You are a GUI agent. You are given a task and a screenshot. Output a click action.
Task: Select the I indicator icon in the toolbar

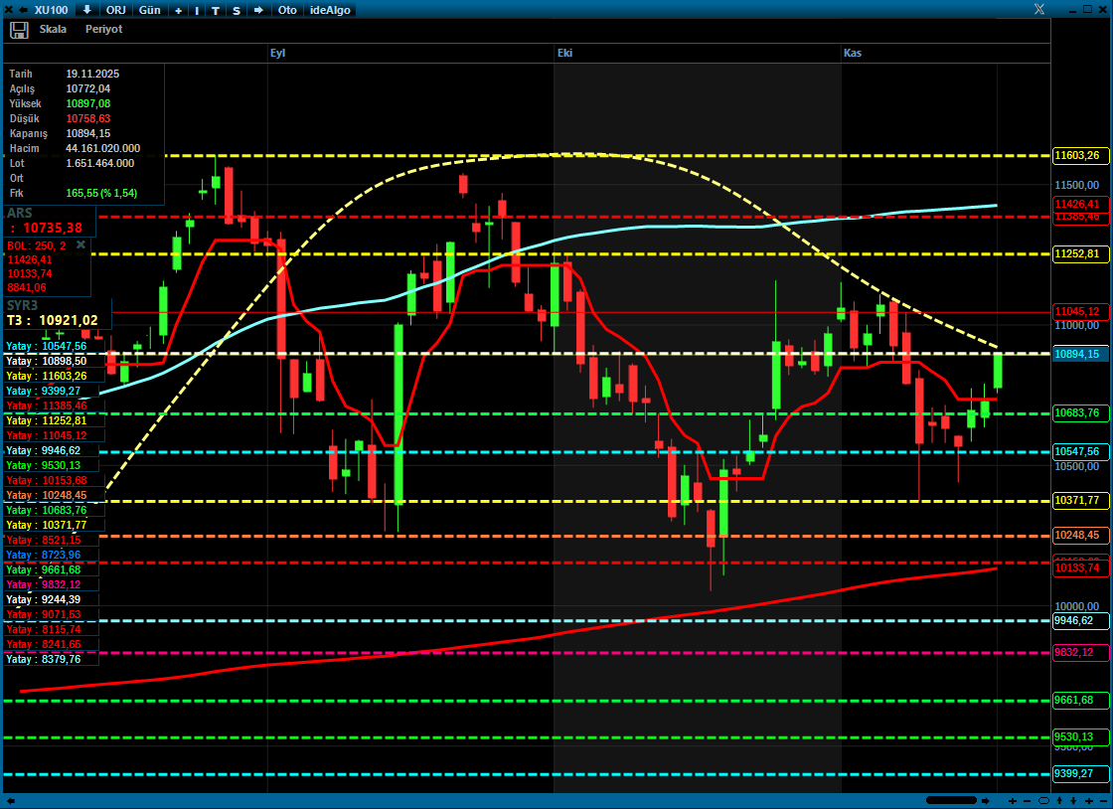point(196,10)
